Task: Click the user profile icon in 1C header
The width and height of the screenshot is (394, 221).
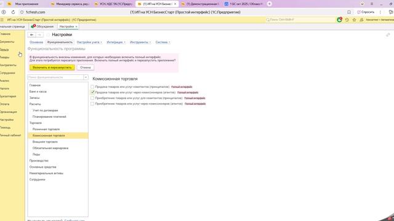Action: pyautogui.click(x=361, y=20)
